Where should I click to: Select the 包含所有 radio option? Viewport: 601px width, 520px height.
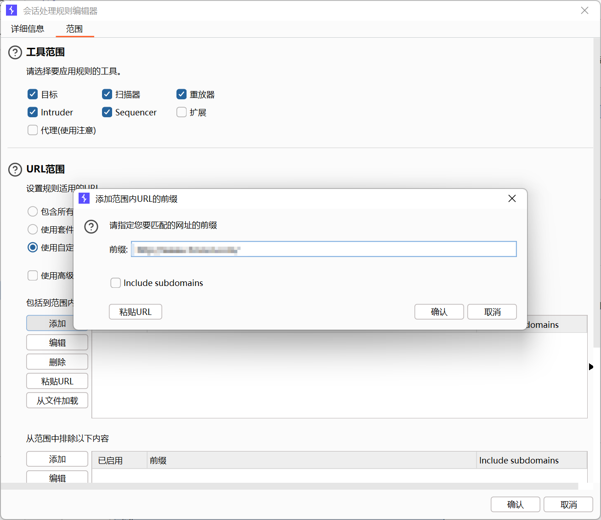(33, 211)
